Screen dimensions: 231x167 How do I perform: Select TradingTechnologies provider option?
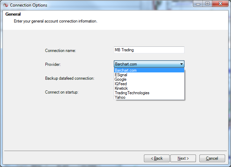132,93
